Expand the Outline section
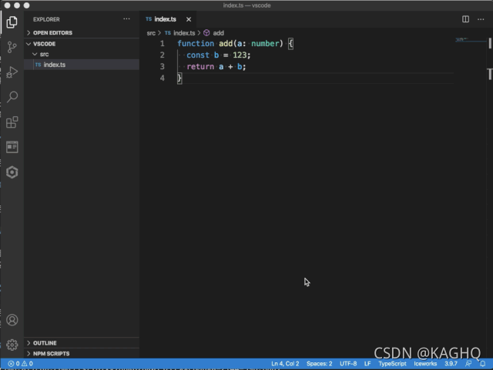This screenshot has height=370, width=493. pos(82,343)
